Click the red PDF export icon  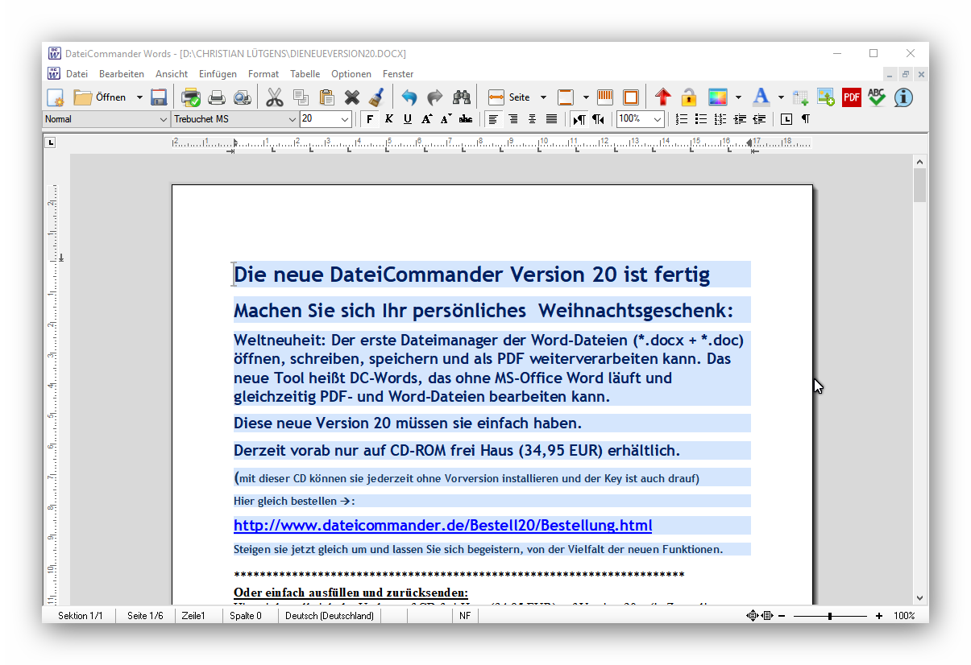[x=852, y=97]
